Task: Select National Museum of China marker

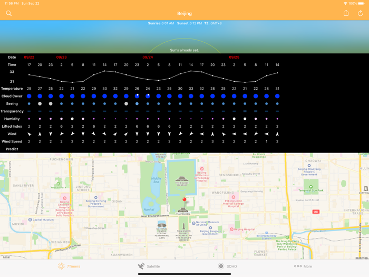Action: (193, 223)
